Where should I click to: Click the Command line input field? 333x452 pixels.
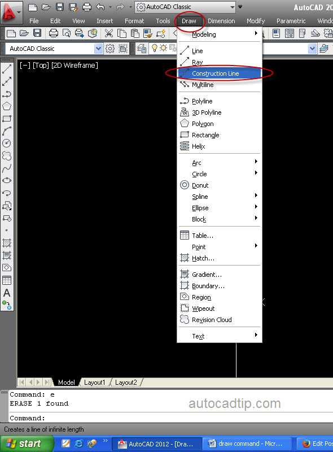(171, 418)
